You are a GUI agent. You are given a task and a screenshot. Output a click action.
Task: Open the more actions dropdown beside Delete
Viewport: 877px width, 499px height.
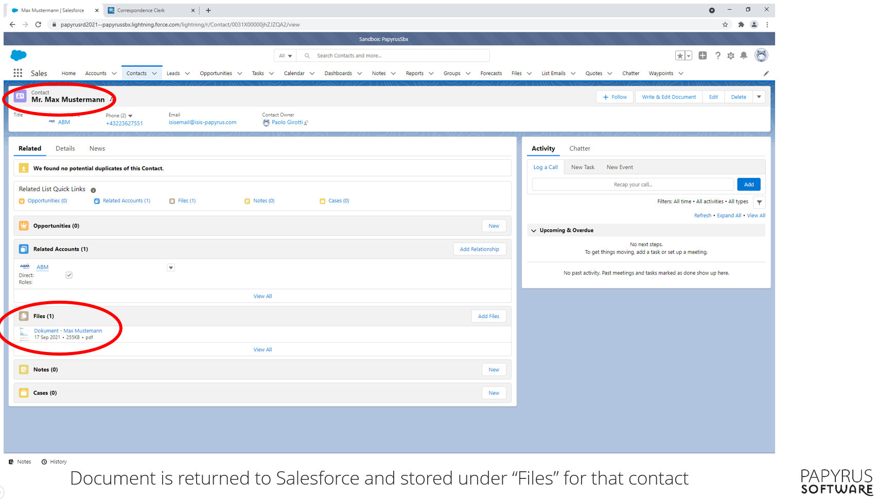(759, 97)
